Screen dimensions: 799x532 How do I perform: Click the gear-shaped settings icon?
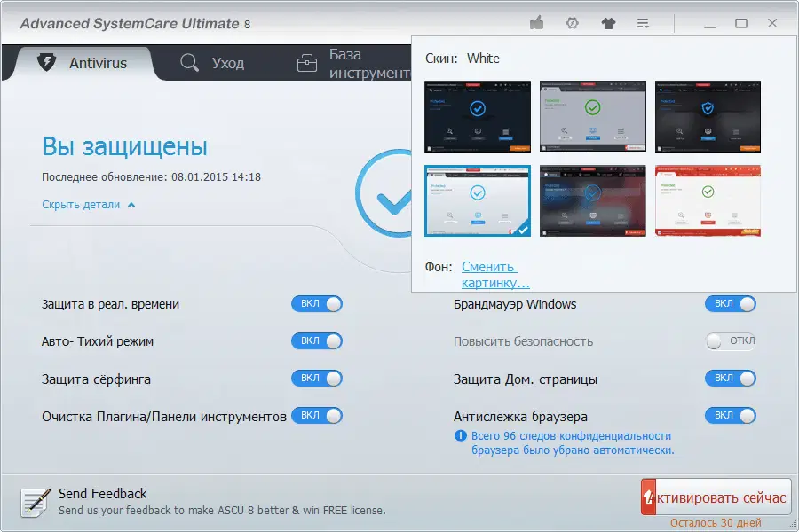(573, 24)
